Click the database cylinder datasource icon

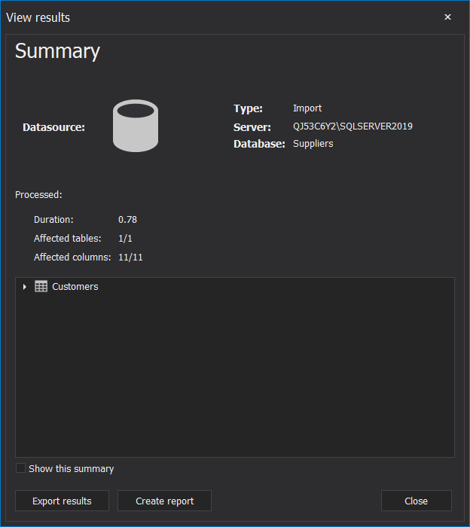(136, 126)
